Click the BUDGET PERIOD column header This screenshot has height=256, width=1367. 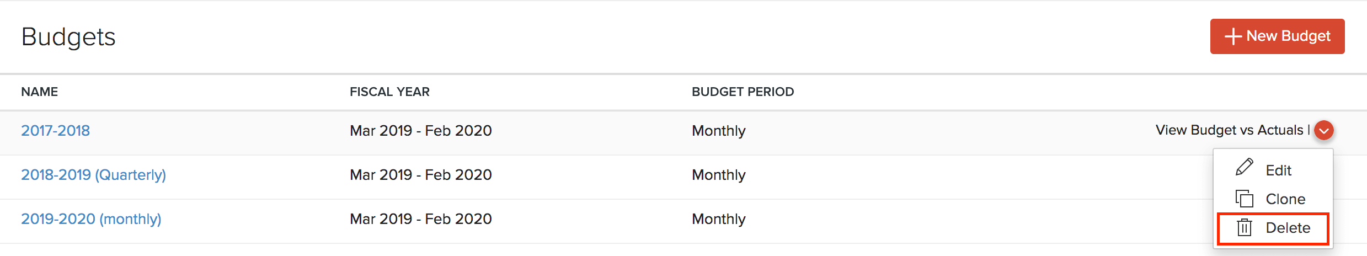[x=743, y=92]
